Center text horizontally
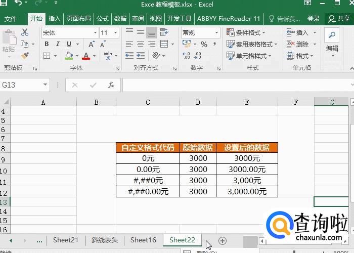 [141, 44]
